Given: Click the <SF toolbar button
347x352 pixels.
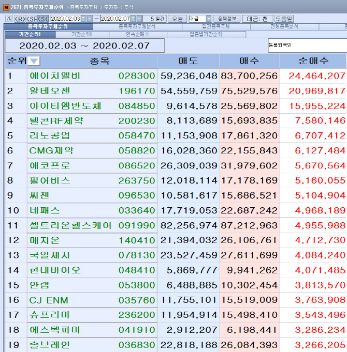Looking at the screenshot, I should 31,19.
